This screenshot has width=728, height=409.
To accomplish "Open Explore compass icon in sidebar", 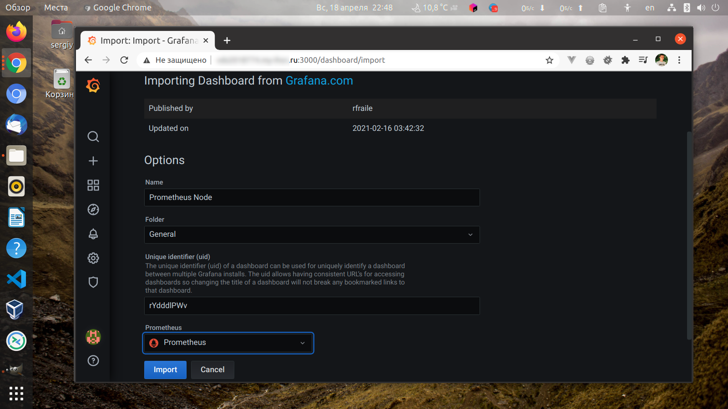I will point(93,209).
